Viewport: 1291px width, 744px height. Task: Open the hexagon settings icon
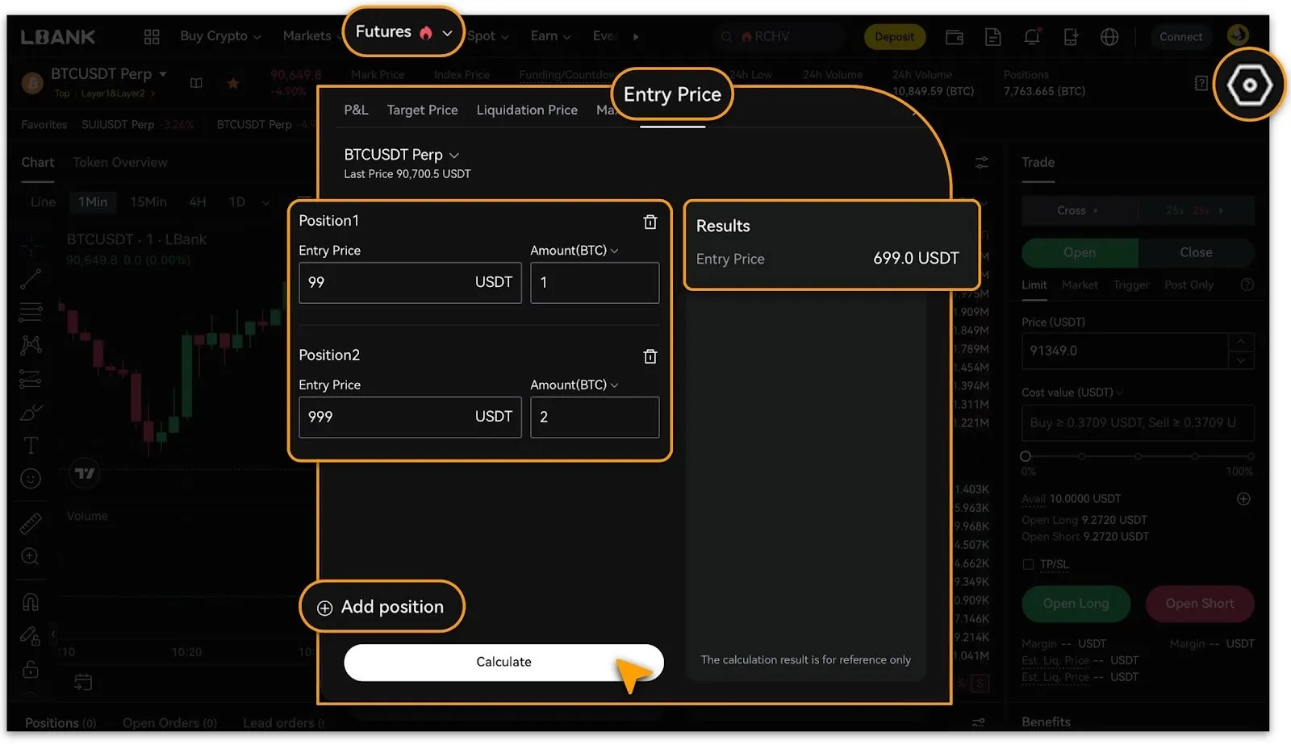tap(1248, 85)
